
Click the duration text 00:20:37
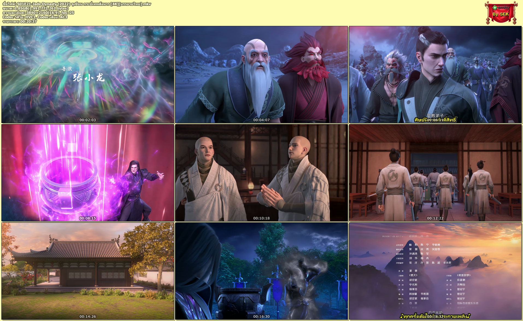(28, 21)
